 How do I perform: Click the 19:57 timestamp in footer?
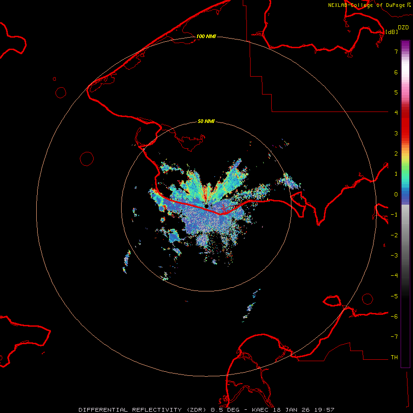(x=325, y=410)
